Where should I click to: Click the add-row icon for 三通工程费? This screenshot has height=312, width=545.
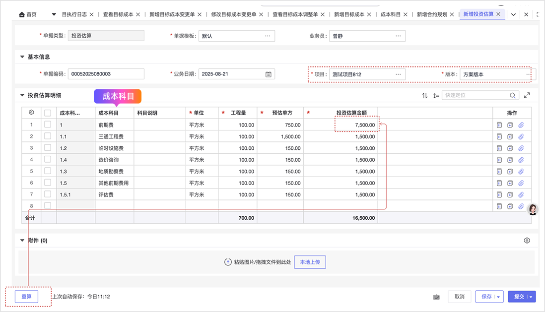tap(510, 136)
